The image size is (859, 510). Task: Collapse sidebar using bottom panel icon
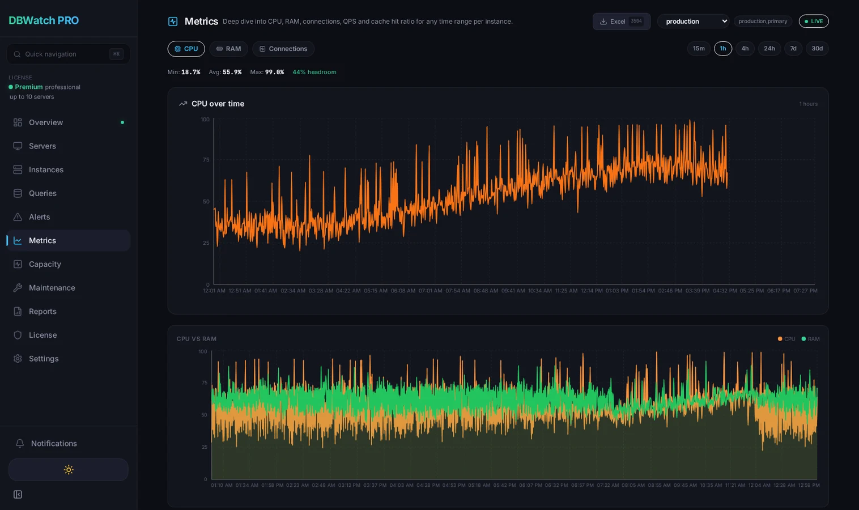[x=18, y=495]
